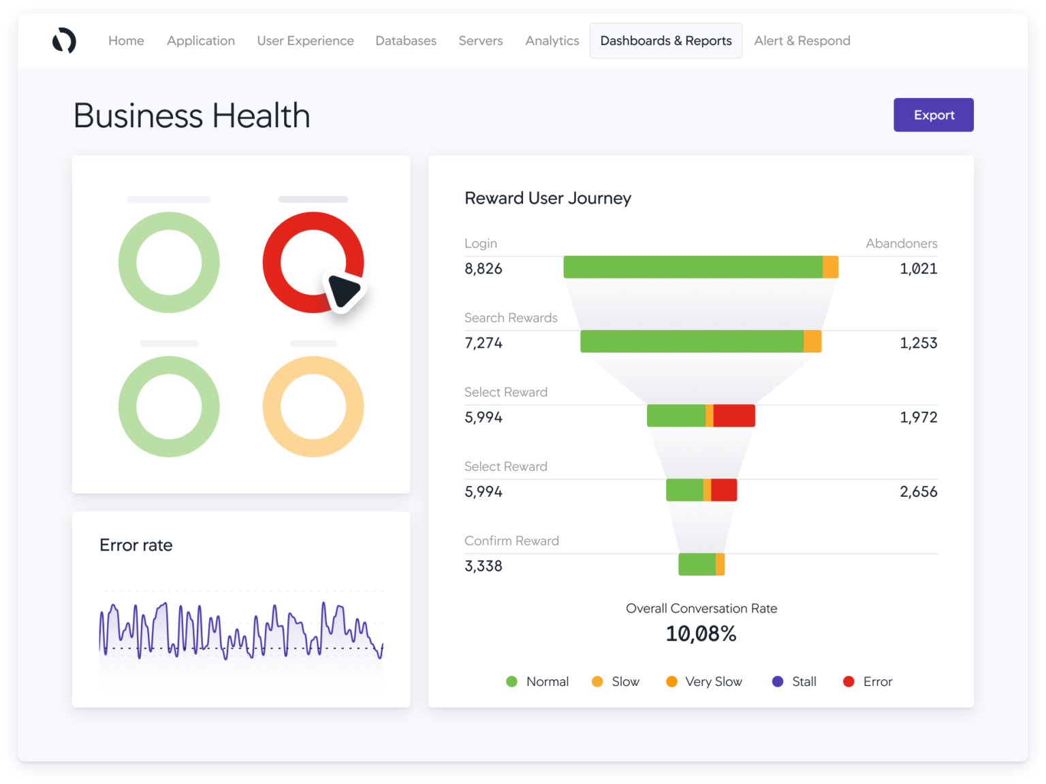Click the Export button

[x=933, y=114]
